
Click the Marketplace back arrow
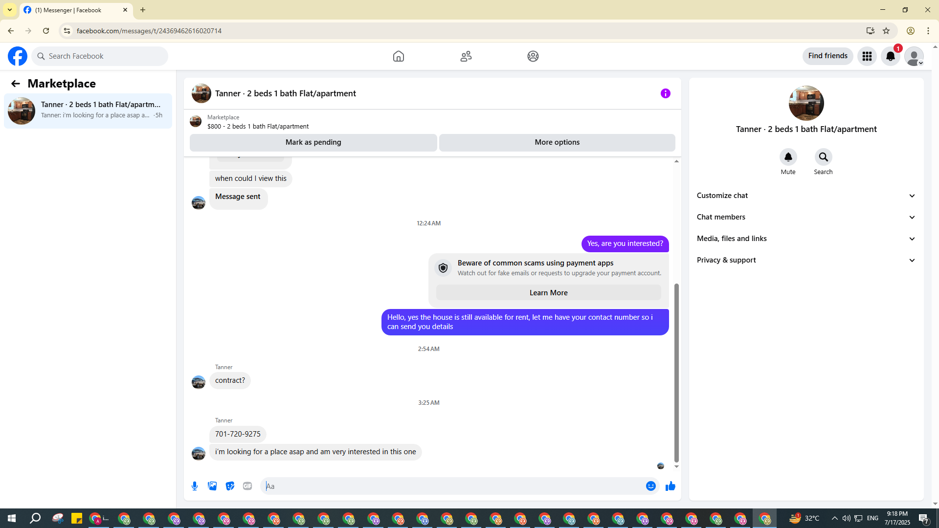point(16,84)
